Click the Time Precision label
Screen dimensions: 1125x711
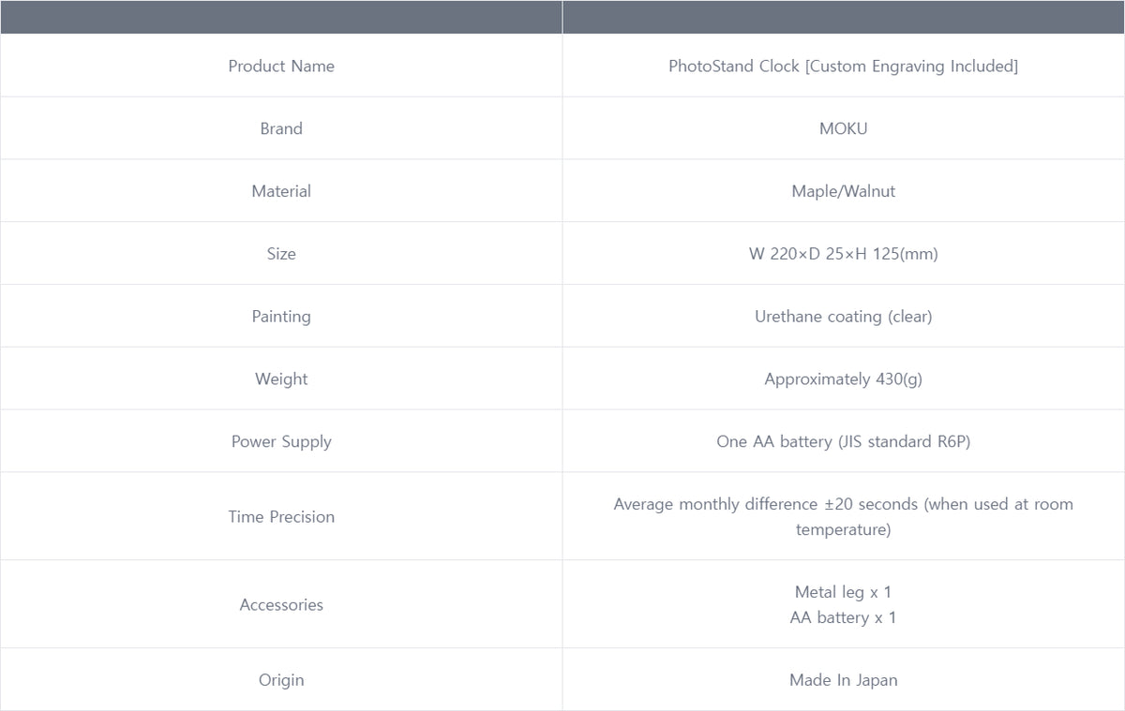(281, 517)
